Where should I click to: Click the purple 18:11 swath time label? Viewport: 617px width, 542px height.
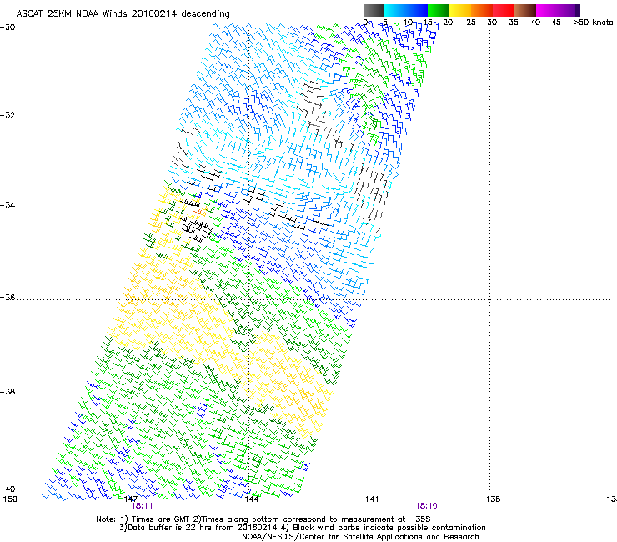[x=142, y=506]
